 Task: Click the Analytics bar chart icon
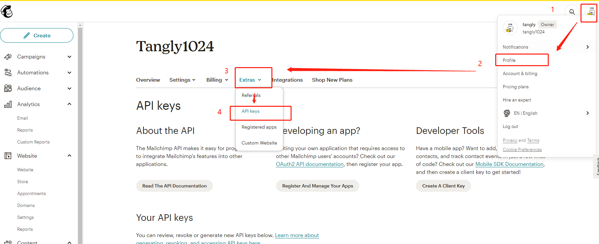[x=8, y=104]
